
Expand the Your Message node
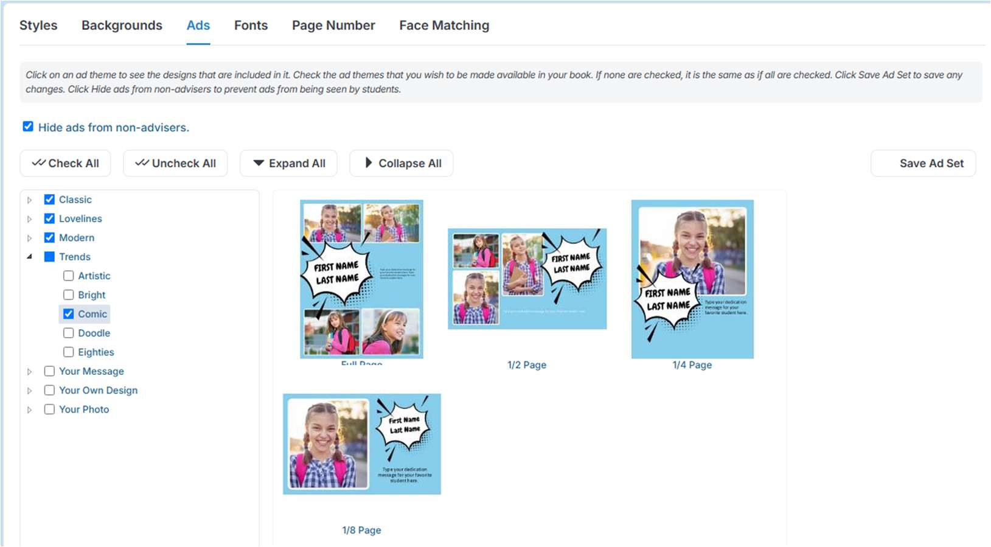click(29, 372)
